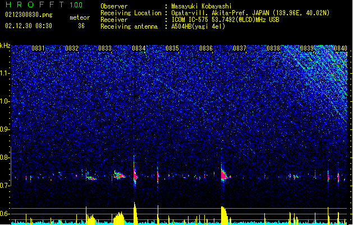The height and width of the screenshot is (225, 353).
Task: Click the 1.0 kHz frequency label
Action: [5, 102]
